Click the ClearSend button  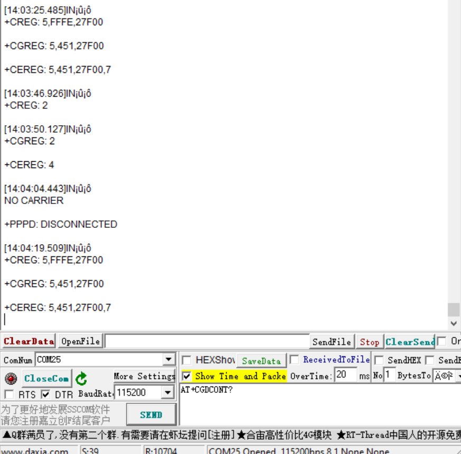(x=410, y=342)
